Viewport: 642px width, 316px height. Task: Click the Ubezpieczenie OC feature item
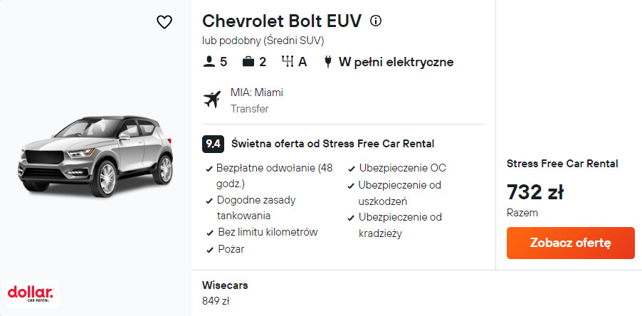click(402, 168)
